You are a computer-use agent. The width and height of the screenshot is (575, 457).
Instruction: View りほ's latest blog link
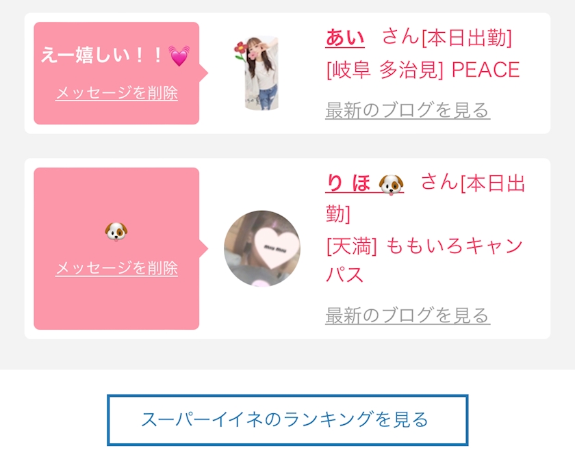[407, 315]
